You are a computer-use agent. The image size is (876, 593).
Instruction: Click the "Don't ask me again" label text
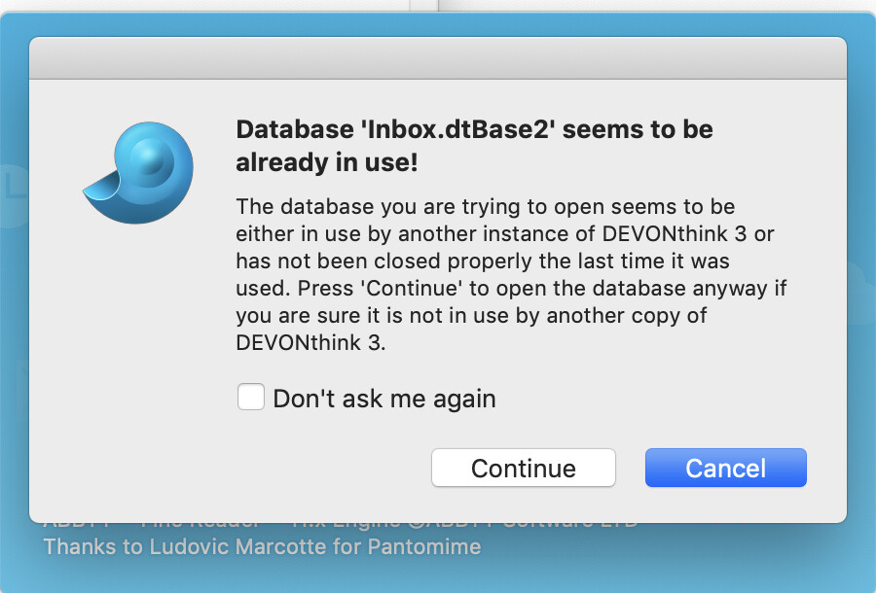point(384,399)
